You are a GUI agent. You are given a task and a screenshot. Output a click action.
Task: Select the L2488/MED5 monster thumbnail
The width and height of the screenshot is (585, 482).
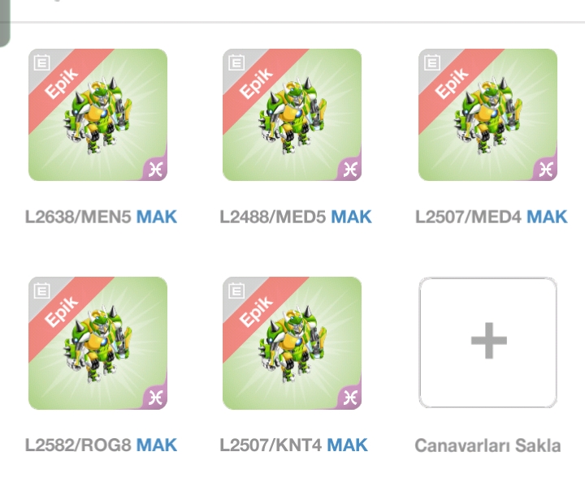click(x=292, y=114)
